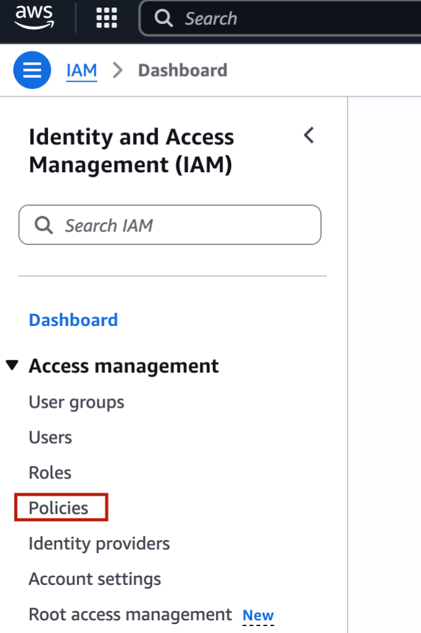Collapse the IAM side panel with the chevron
This screenshot has height=633, width=421.
[x=309, y=135]
